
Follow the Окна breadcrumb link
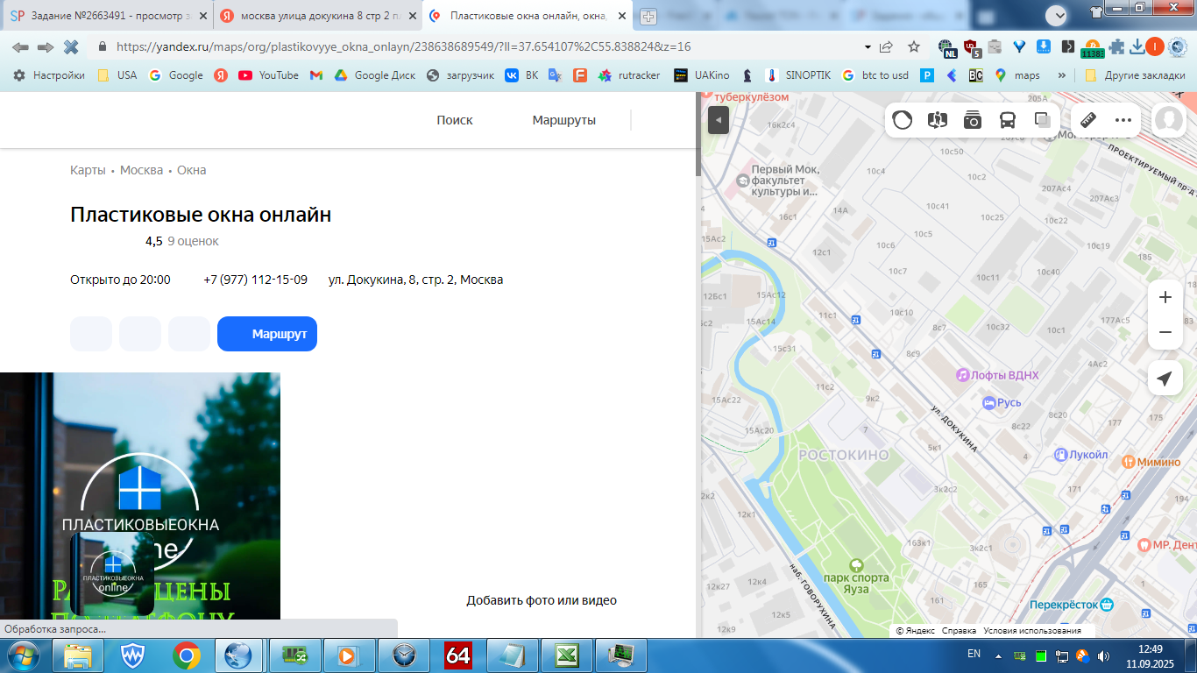click(x=192, y=170)
